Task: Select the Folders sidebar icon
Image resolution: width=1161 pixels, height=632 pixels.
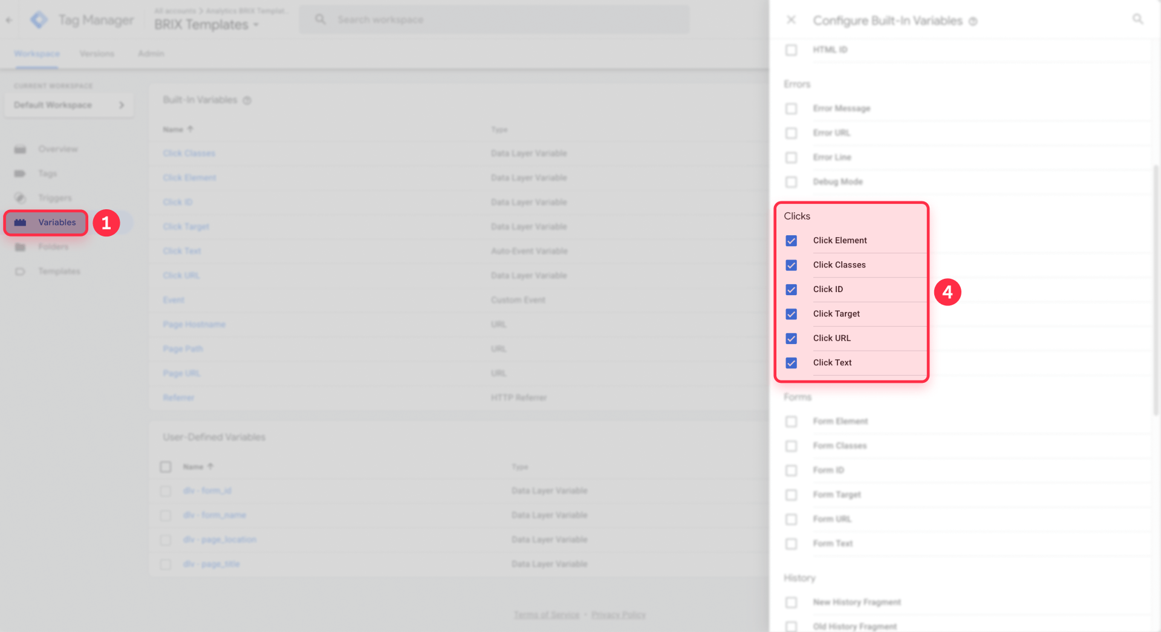Action: pyautogui.click(x=20, y=247)
